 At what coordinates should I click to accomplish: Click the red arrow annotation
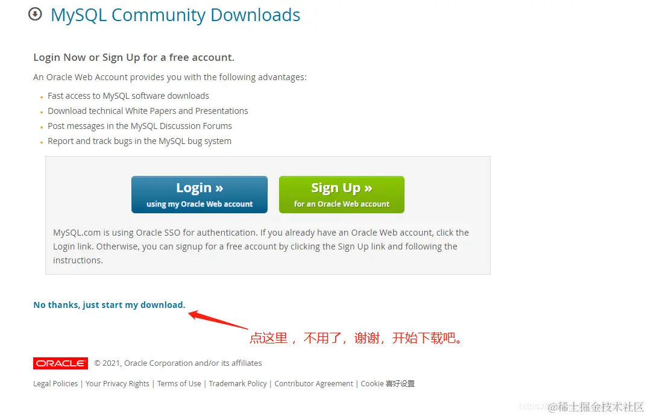pos(218,319)
